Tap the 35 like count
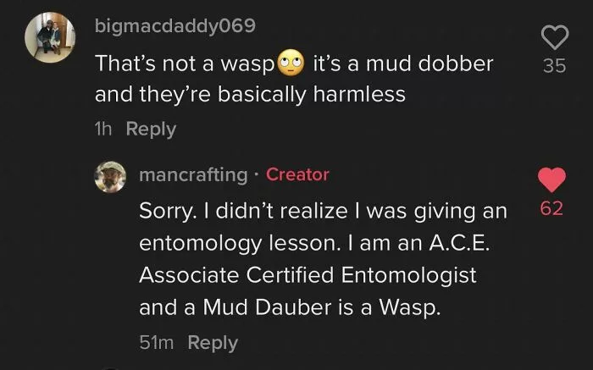The width and height of the screenshot is (593, 370). coord(554,66)
